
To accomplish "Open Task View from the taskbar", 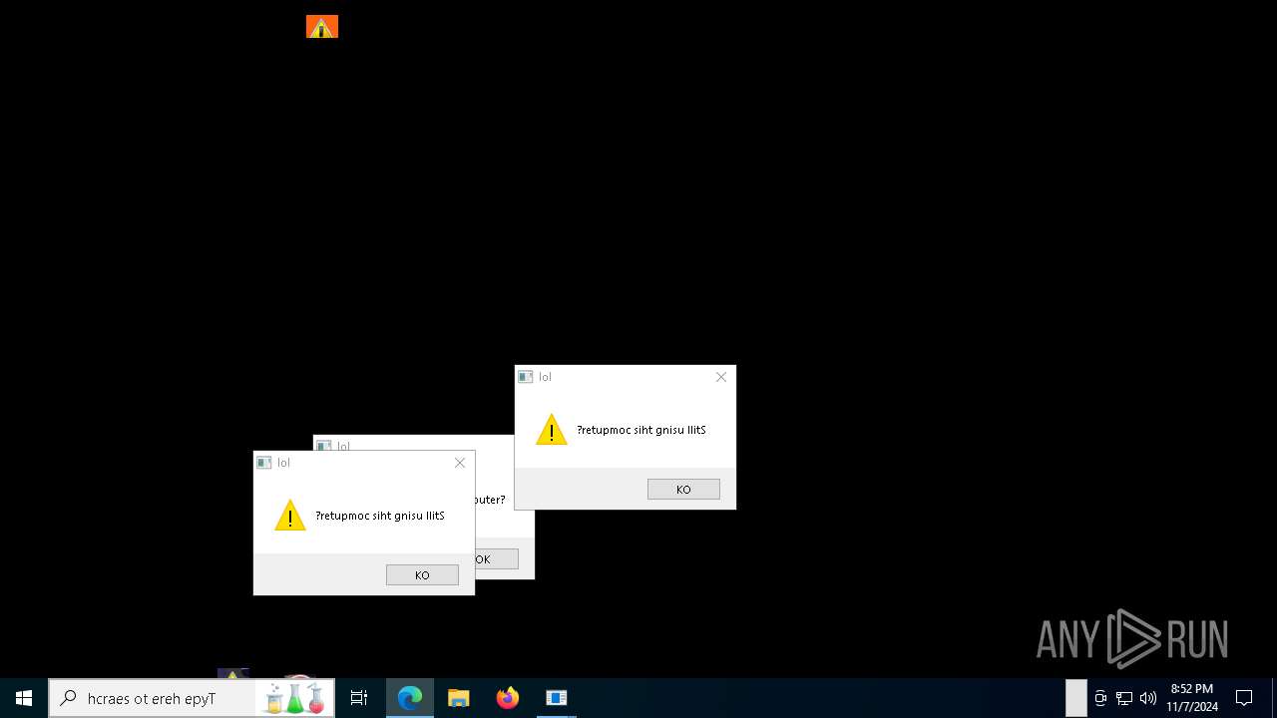I will (359, 698).
